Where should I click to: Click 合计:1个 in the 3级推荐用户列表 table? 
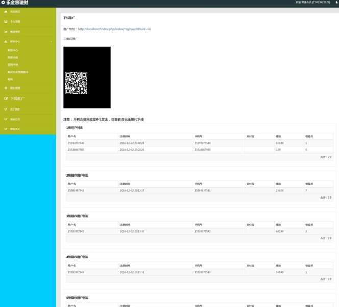(x=326, y=238)
